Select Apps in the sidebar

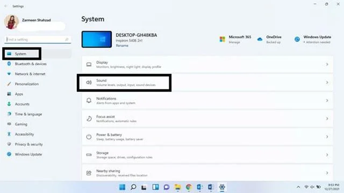[38, 94]
